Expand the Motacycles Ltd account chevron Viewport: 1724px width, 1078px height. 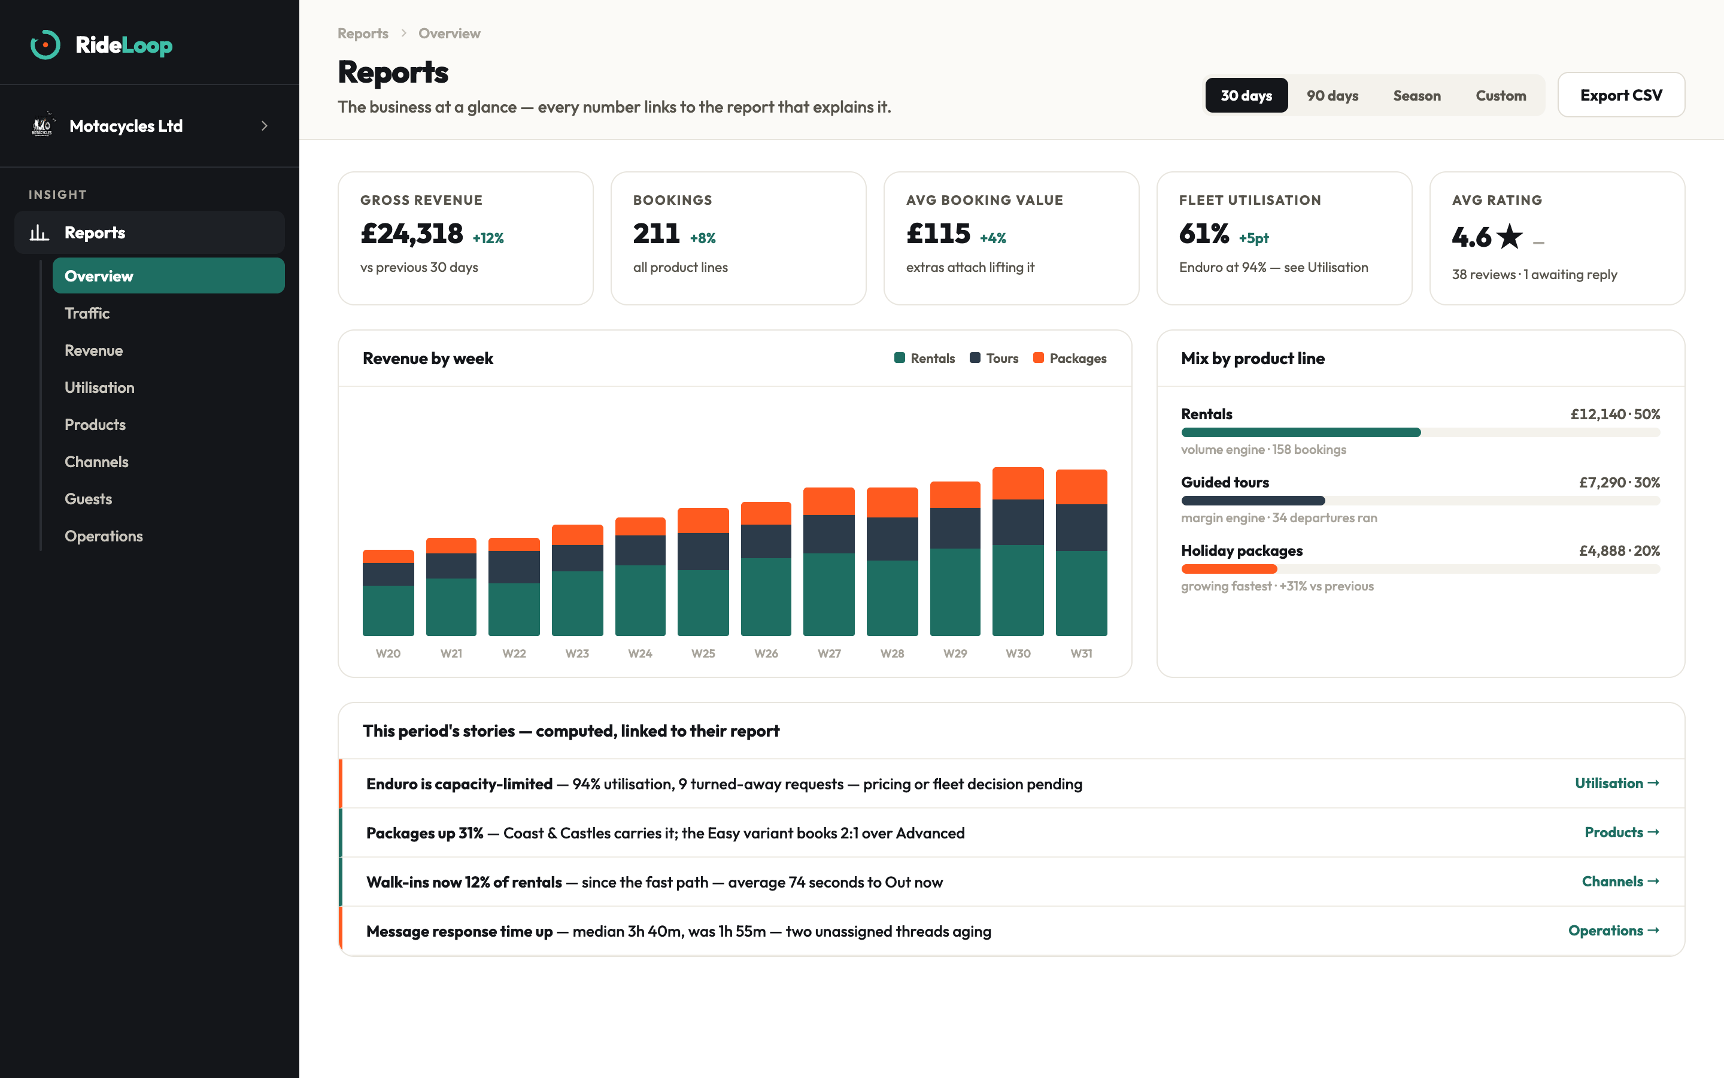click(265, 126)
